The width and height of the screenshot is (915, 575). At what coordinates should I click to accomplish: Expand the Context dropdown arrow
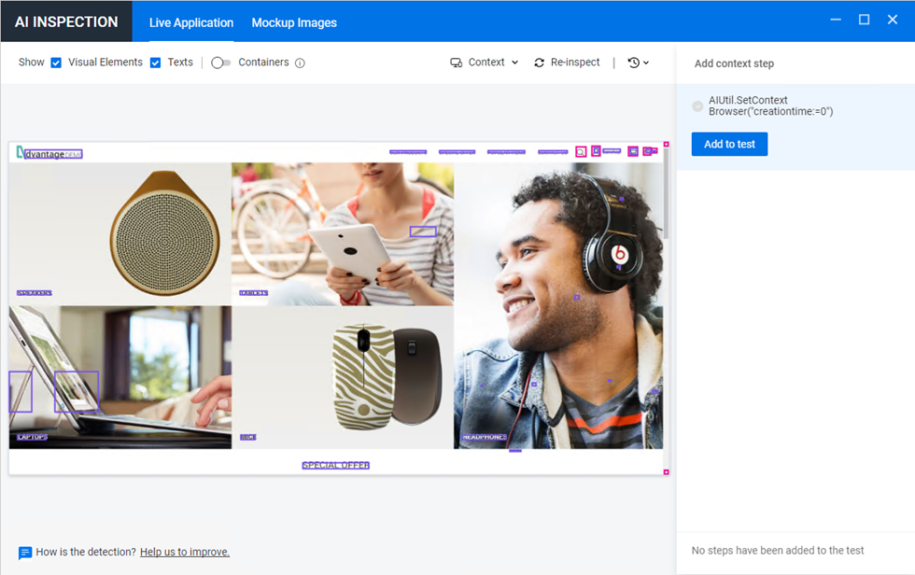click(514, 63)
